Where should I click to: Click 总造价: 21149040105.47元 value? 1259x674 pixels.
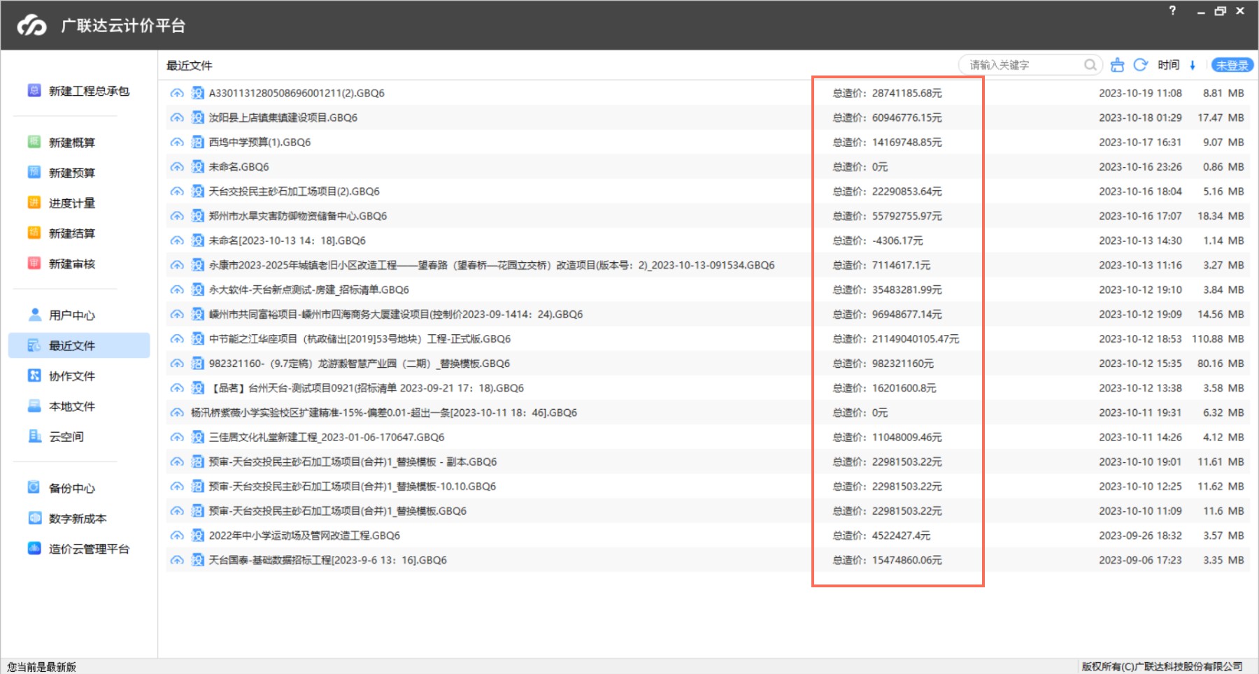coord(896,339)
